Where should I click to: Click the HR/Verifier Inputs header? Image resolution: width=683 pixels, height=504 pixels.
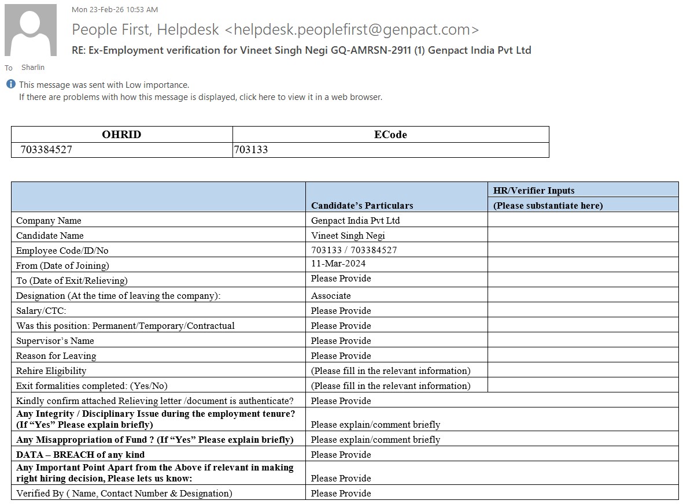534,190
